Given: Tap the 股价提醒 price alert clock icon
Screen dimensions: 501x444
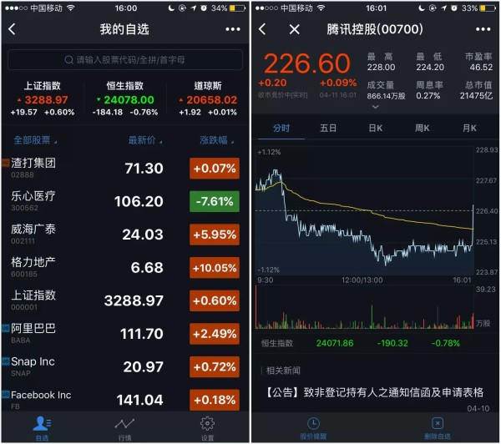Looking at the screenshot, I should (x=313, y=426).
